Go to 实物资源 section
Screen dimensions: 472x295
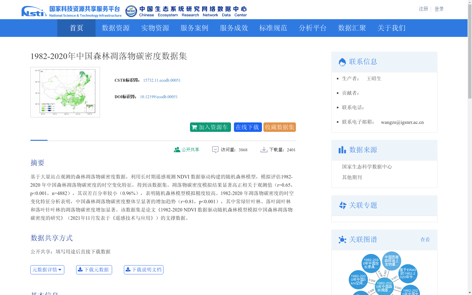tap(155, 28)
